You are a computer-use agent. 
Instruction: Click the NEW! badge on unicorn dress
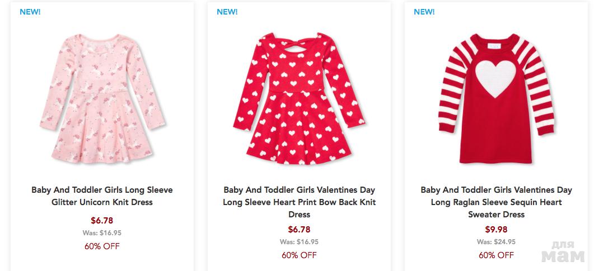(30, 12)
